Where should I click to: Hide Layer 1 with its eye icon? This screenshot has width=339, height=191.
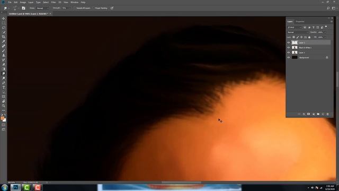click(289, 53)
